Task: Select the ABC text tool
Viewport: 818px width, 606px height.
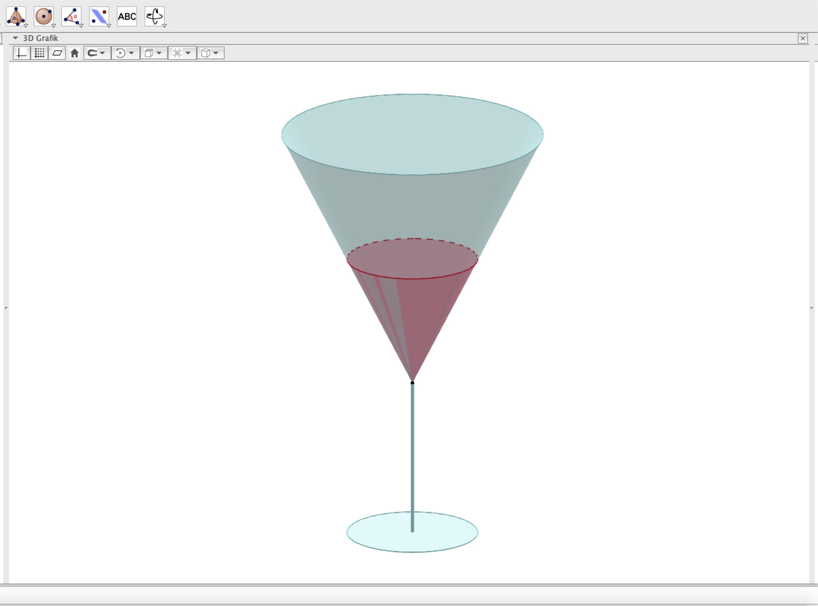Action: click(x=127, y=16)
